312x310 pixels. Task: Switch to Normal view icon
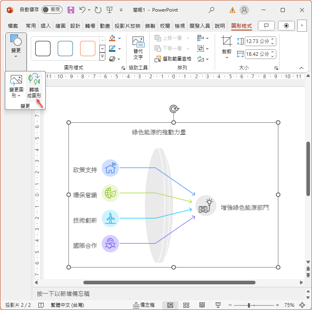coord(170,305)
